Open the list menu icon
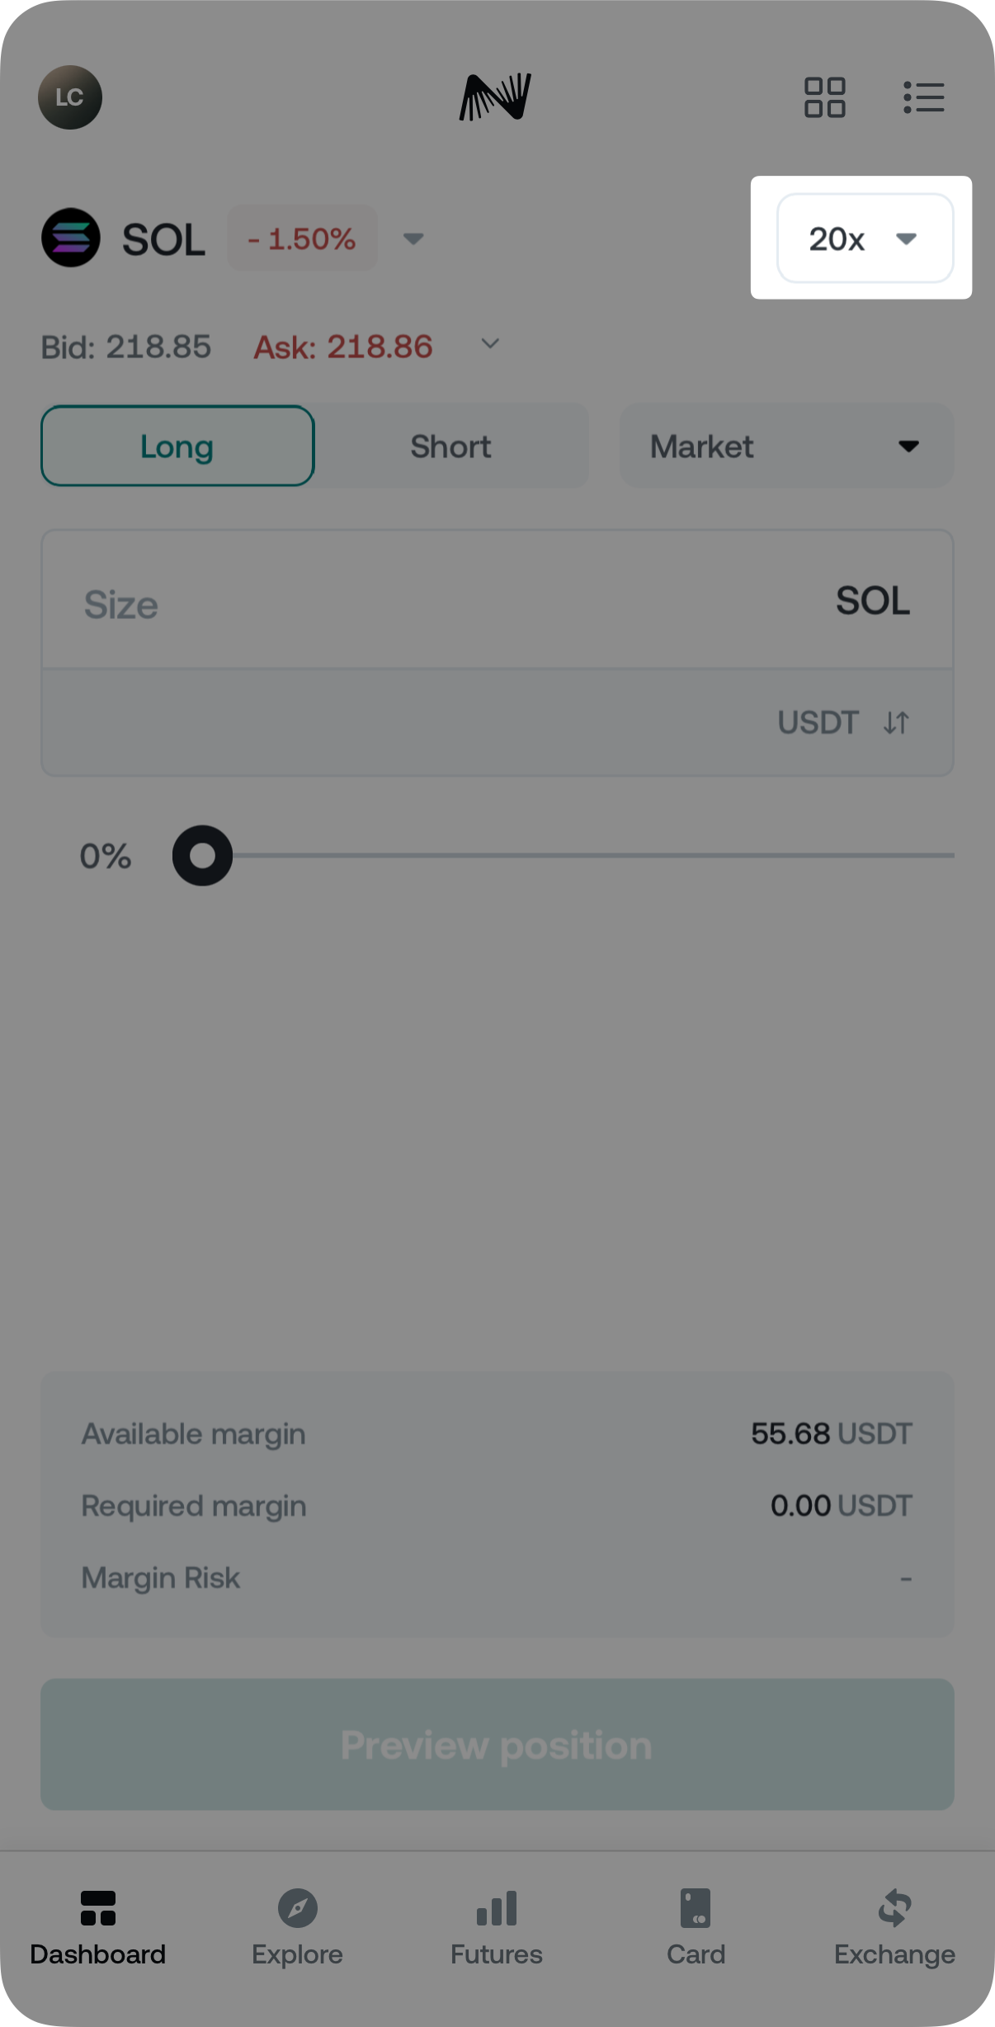The height and width of the screenshot is (2027, 995). (x=923, y=97)
